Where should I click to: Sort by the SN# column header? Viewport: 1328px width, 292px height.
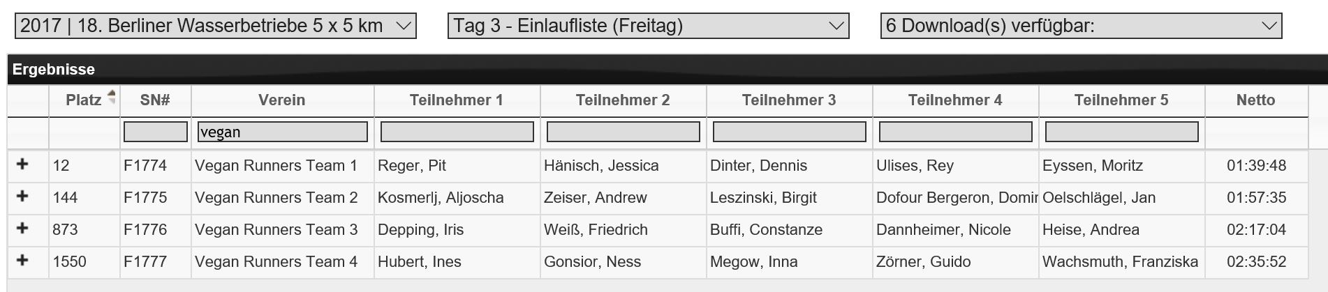tap(155, 100)
